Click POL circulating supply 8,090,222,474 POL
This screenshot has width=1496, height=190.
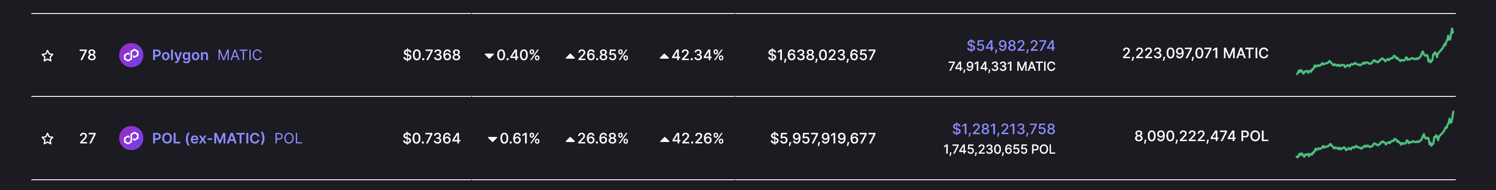(1201, 136)
